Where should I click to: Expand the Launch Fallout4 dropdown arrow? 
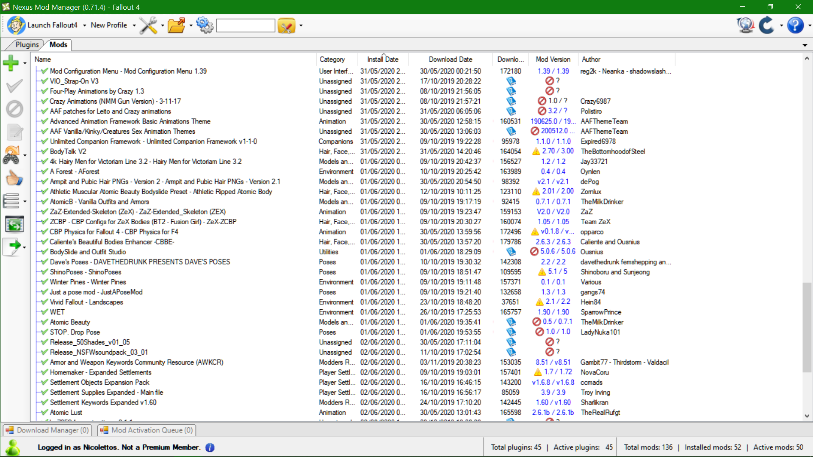[x=85, y=26]
